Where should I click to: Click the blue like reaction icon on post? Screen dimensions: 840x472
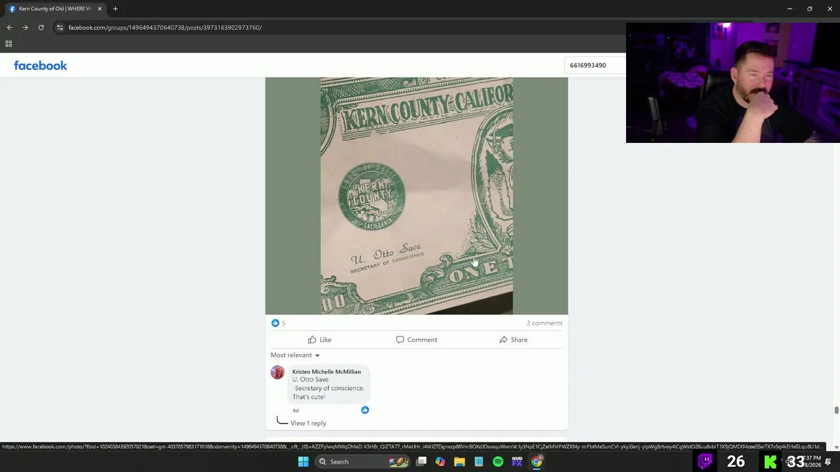click(x=275, y=323)
